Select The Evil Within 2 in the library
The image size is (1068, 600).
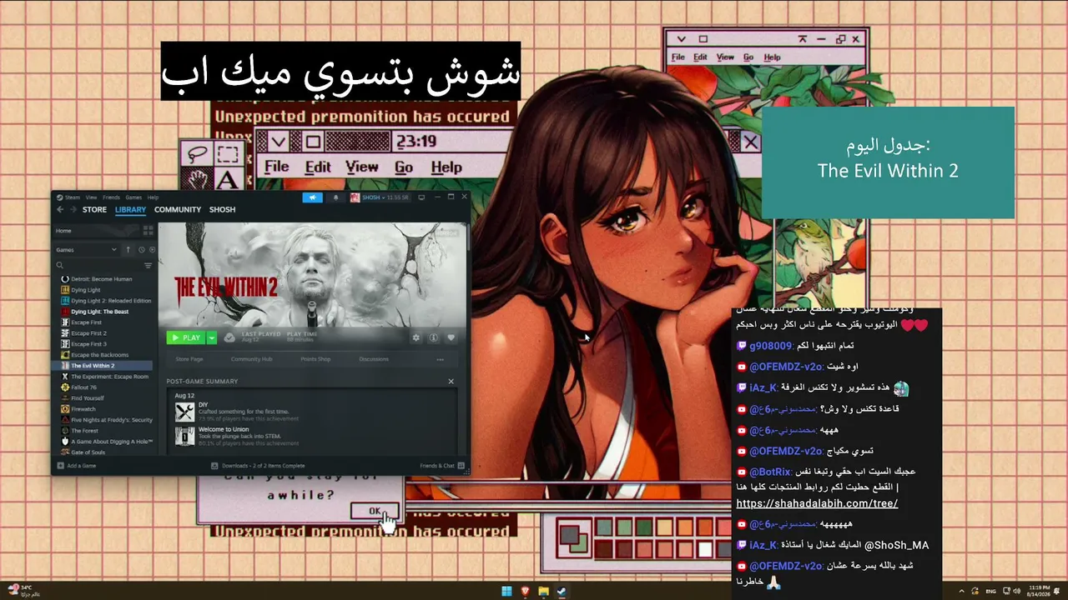click(x=102, y=366)
